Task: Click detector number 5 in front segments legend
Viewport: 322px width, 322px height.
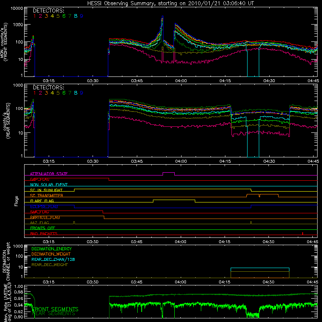Action: pyautogui.click(x=58, y=16)
